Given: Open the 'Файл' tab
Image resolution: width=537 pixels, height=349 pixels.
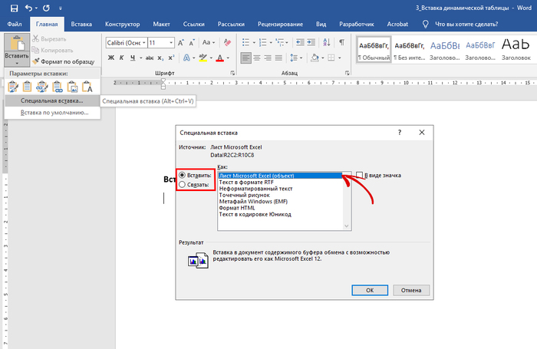Looking at the screenshot, I should click(x=15, y=24).
